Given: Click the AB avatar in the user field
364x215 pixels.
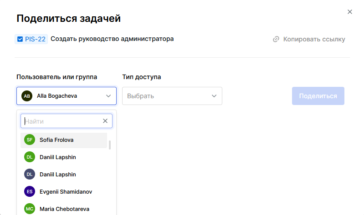Looking at the screenshot, I should pyautogui.click(x=27, y=96).
